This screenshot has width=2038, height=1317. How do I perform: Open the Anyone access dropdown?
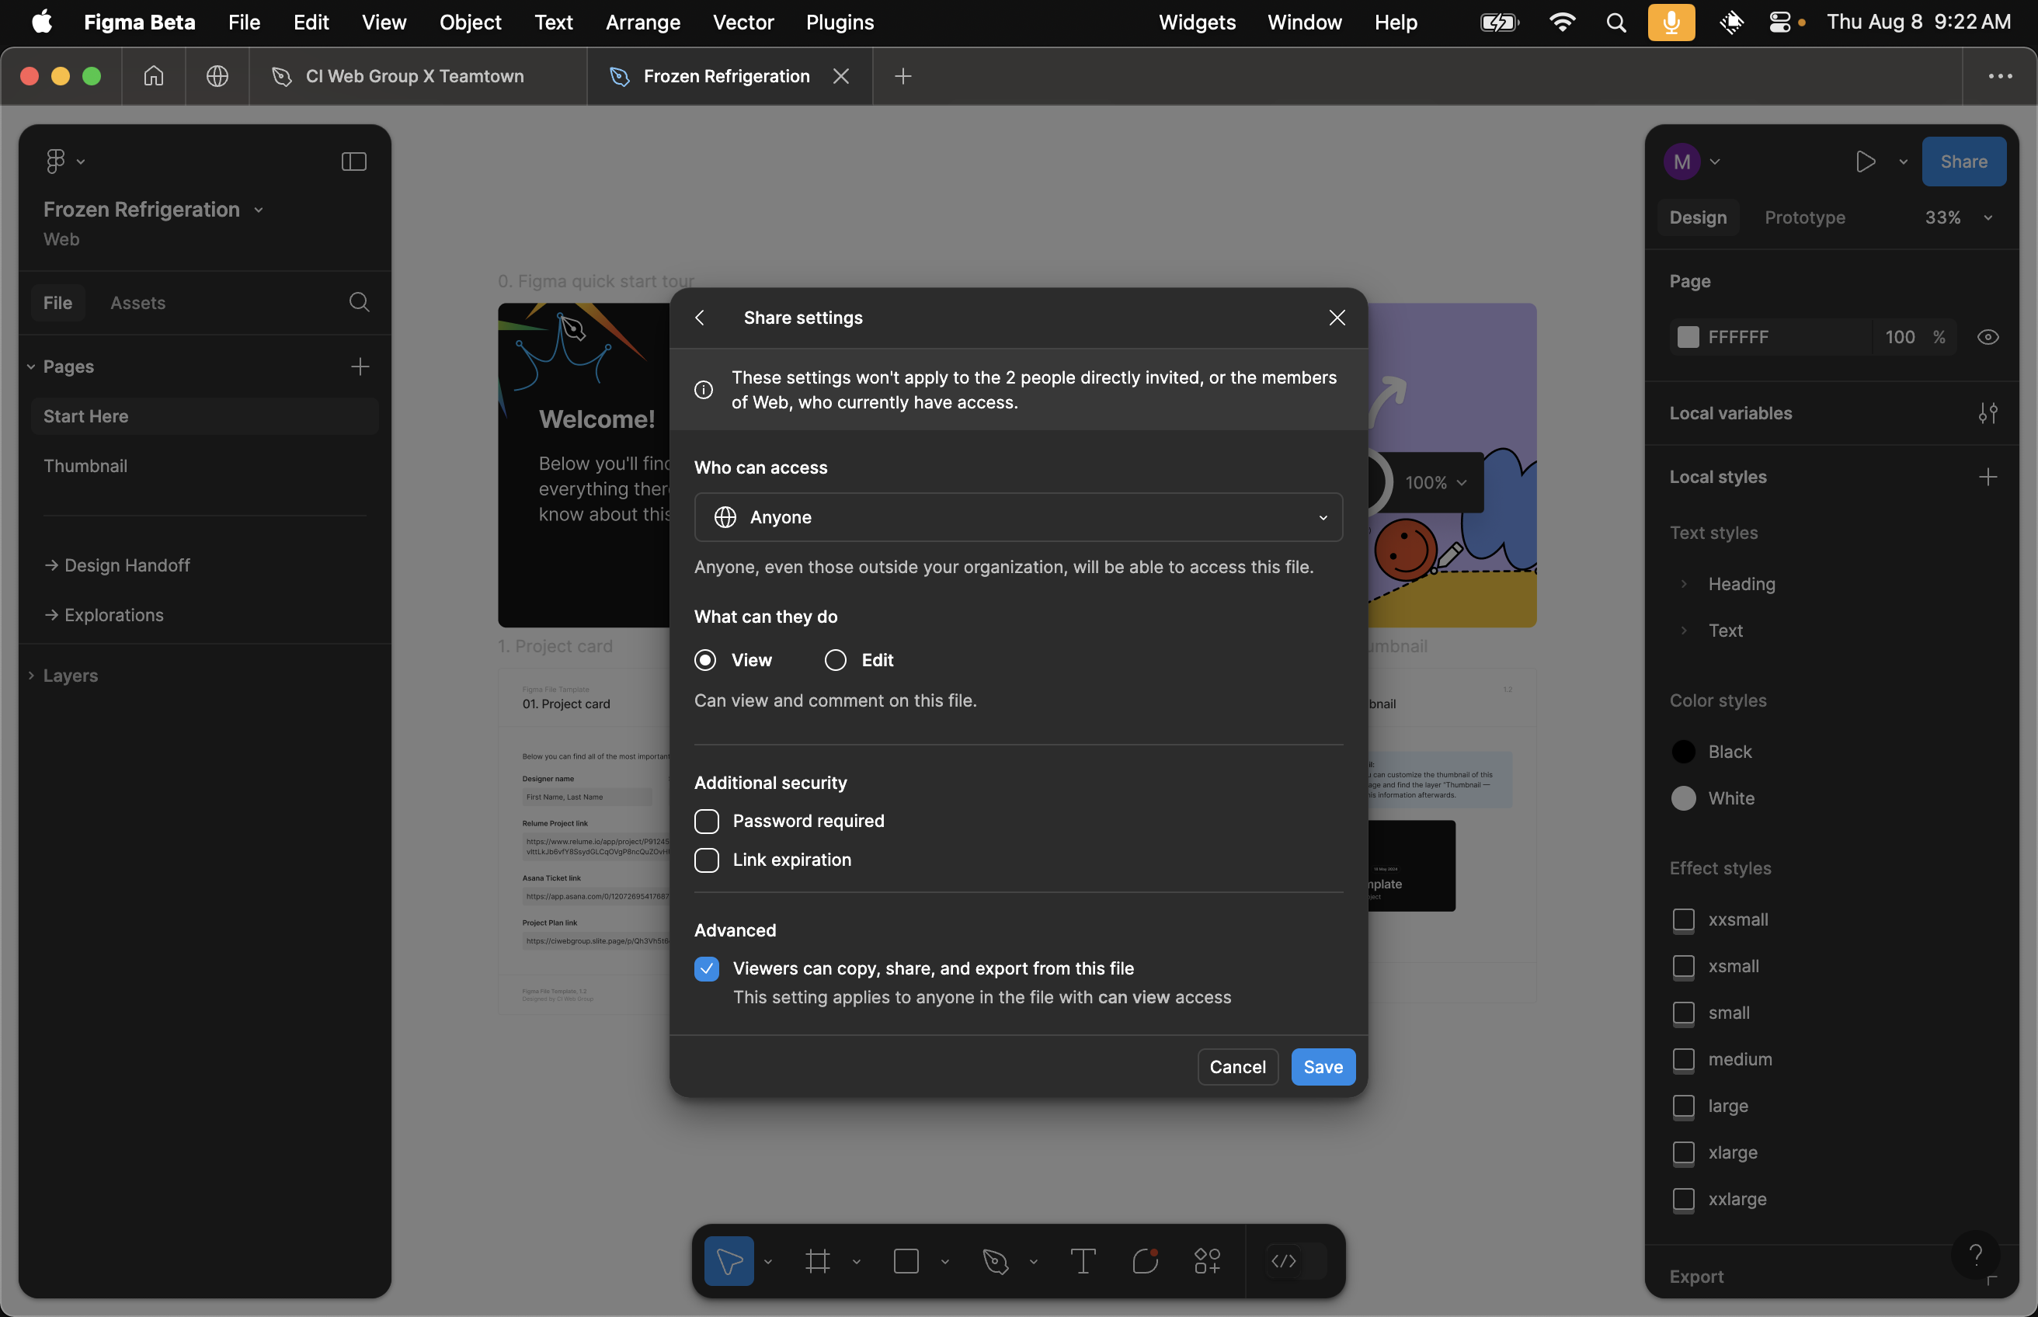1017,516
